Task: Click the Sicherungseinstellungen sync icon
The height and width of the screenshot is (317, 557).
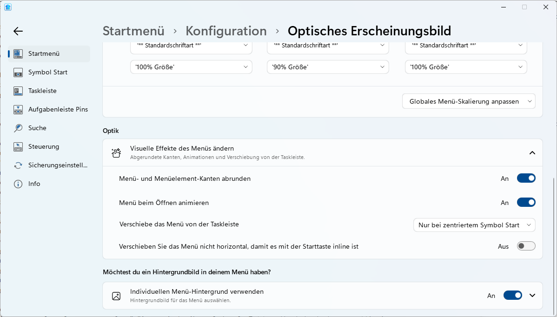Action: tap(18, 165)
